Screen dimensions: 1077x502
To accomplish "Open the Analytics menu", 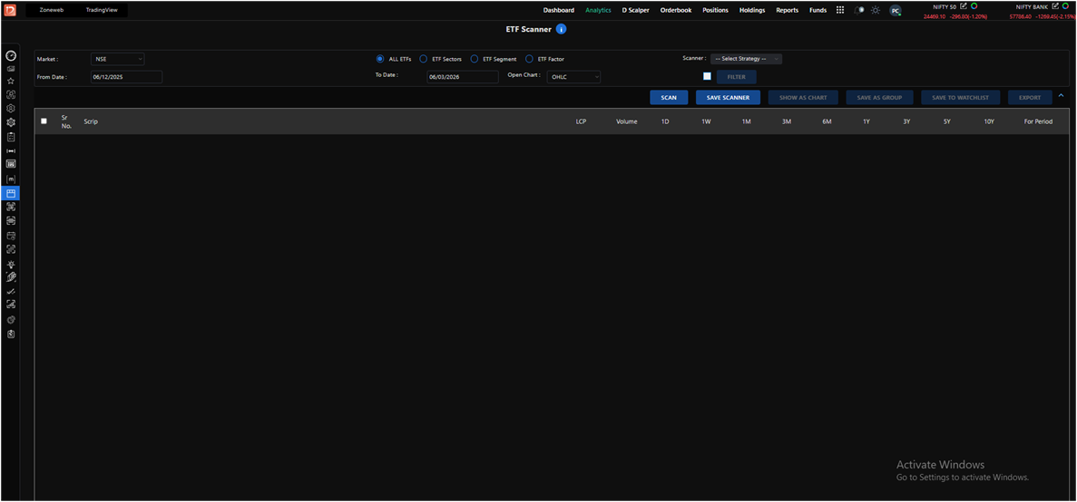I will 598,10.
